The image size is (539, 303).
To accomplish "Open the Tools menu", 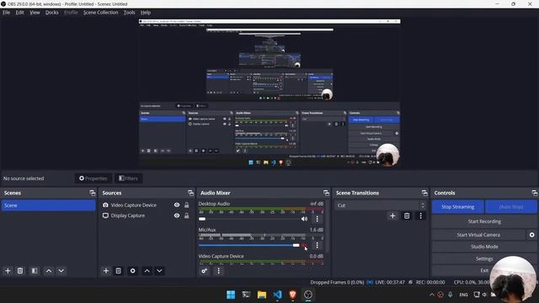I will pos(129,13).
